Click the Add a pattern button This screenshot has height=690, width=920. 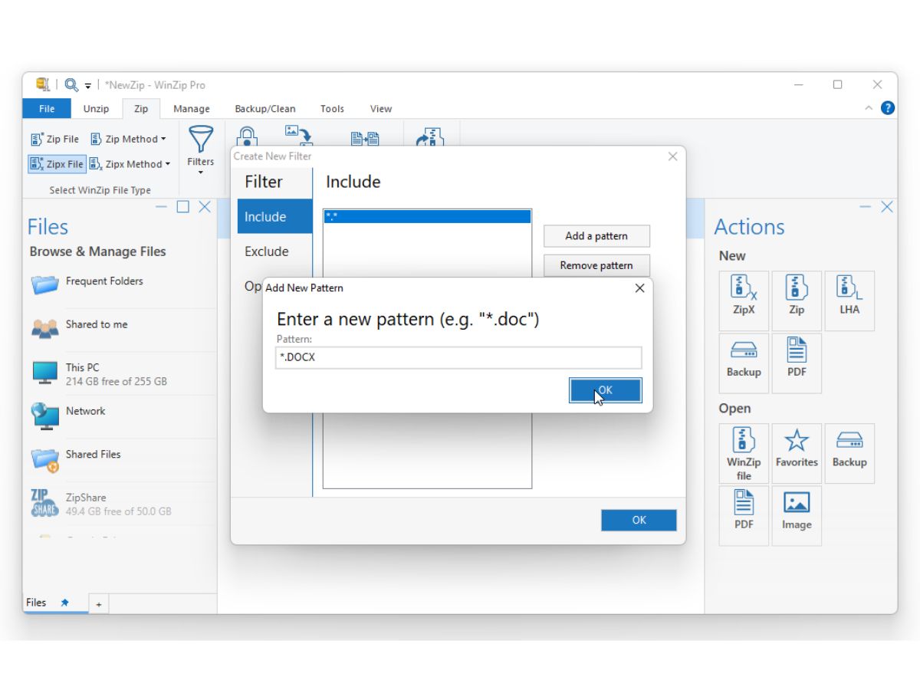596,236
